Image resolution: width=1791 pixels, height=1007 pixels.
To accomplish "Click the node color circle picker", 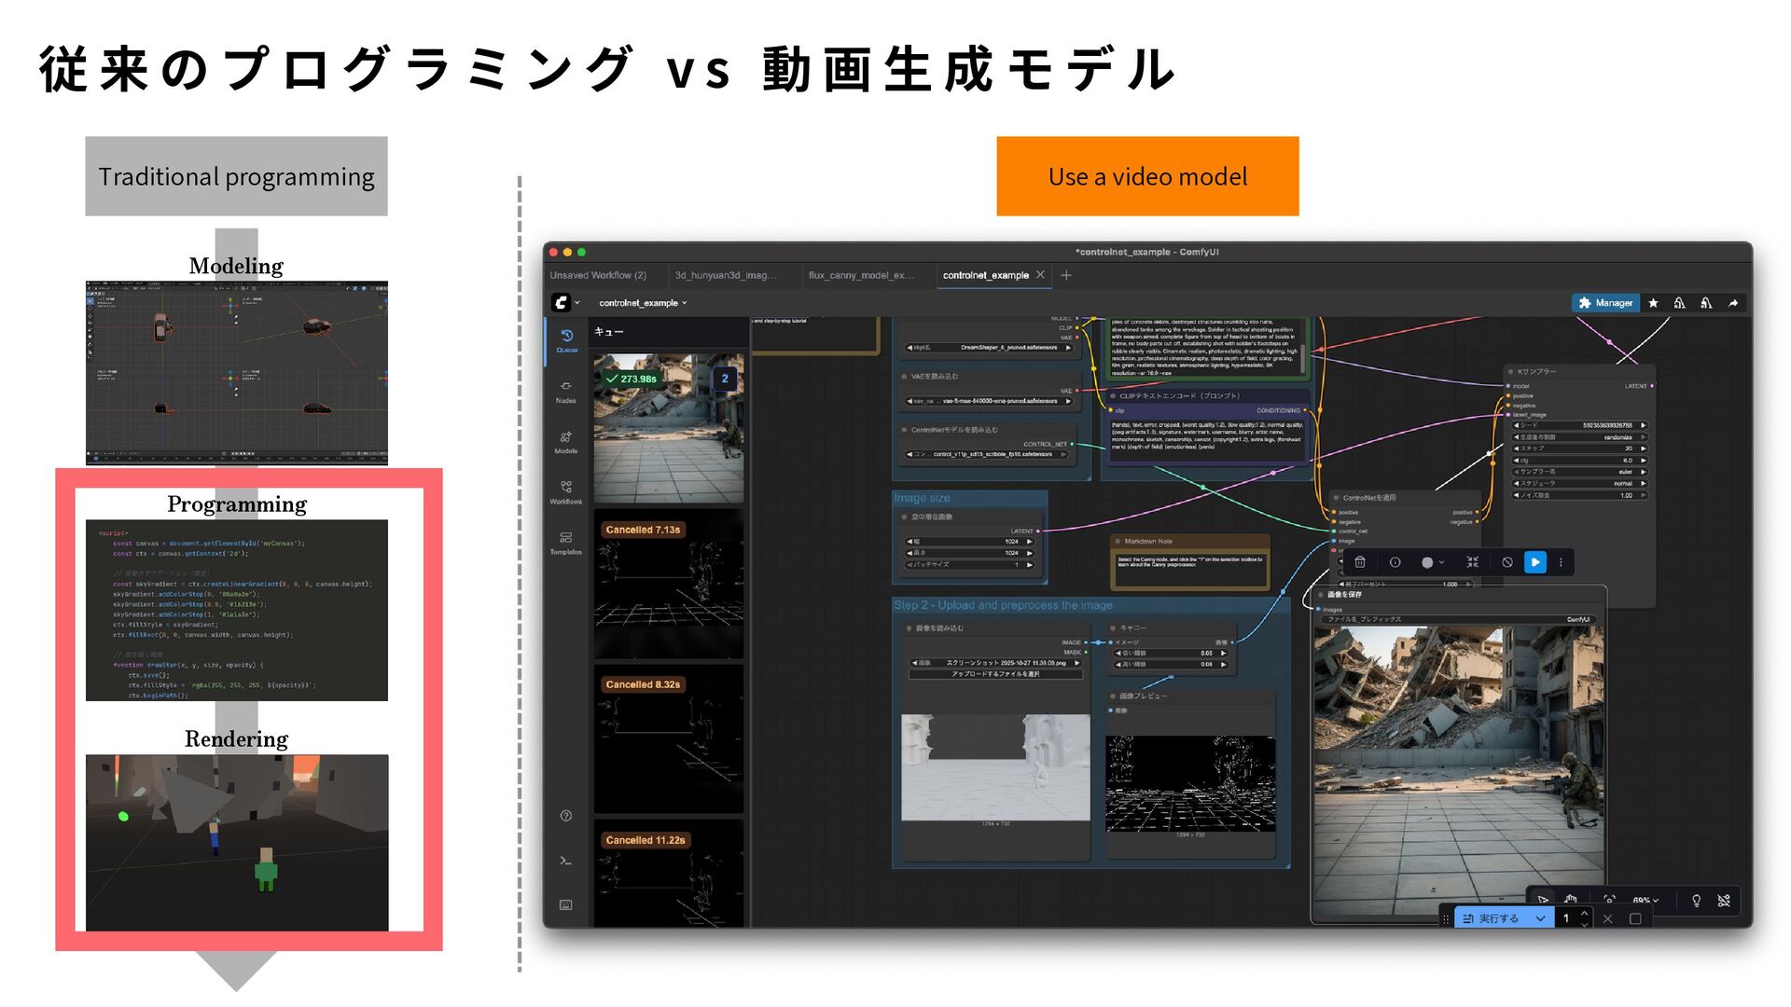I will [x=1427, y=562].
